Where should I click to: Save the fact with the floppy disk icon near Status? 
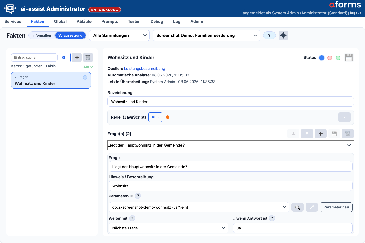(x=349, y=57)
